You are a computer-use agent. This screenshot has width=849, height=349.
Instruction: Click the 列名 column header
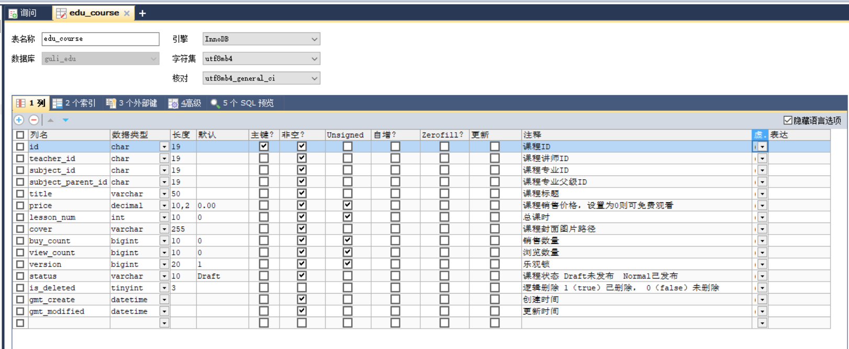point(69,135)
